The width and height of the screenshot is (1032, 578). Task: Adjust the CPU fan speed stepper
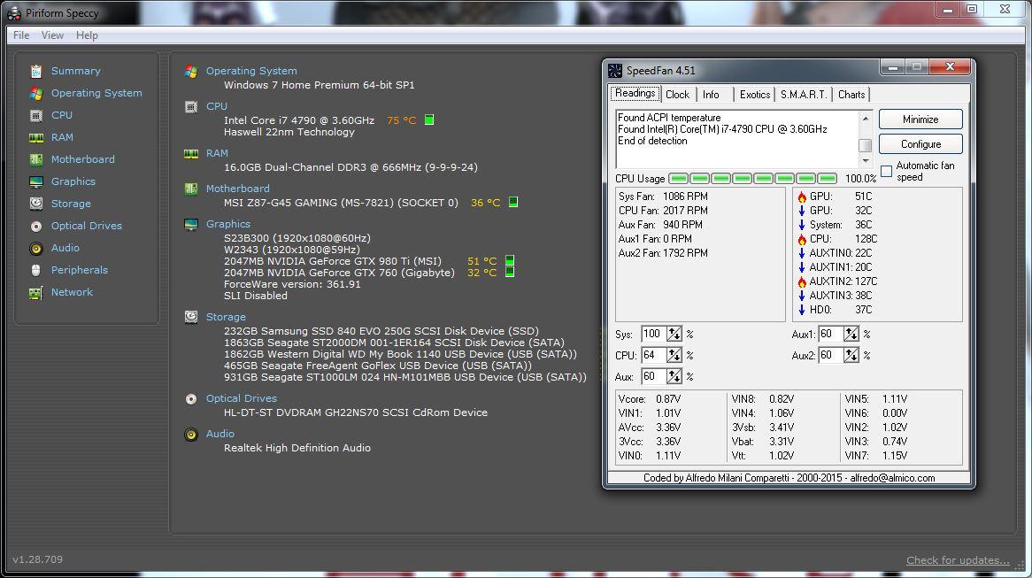674,356
